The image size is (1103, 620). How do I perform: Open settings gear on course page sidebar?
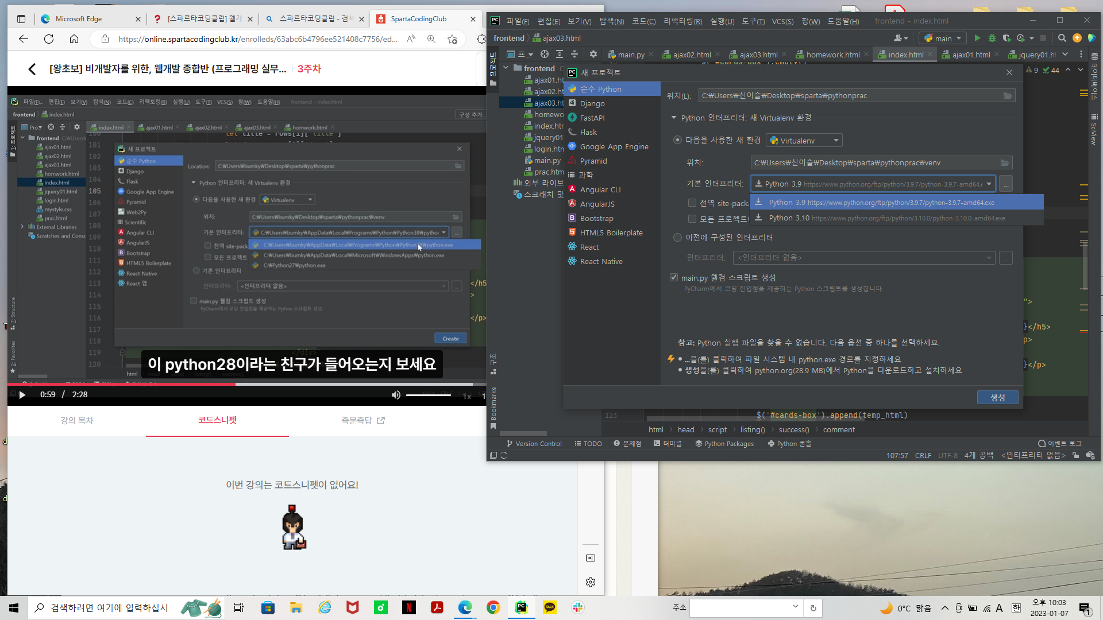point(591,582)
